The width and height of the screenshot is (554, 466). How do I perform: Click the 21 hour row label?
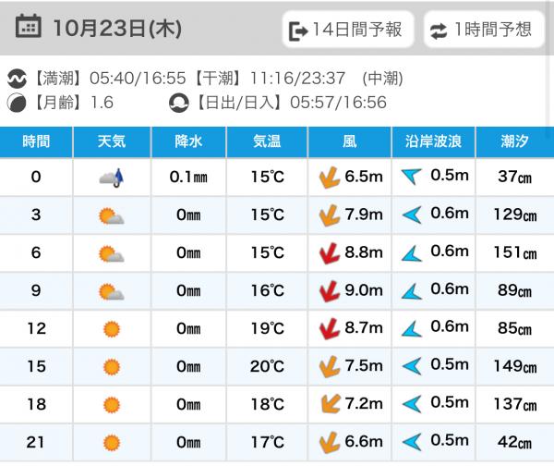point(36,440)
